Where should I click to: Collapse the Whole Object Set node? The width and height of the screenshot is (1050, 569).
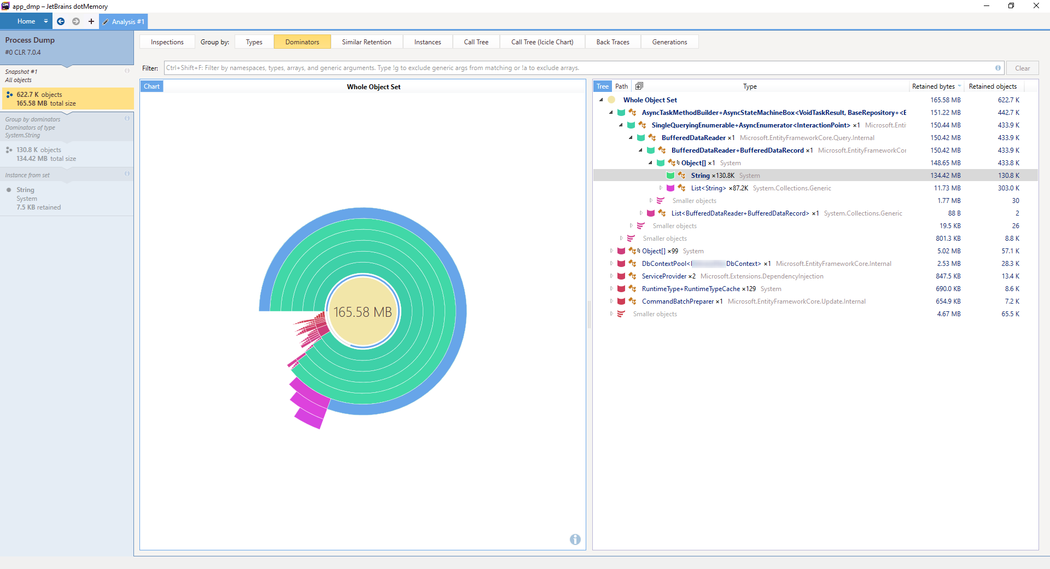(x=602, y=100)
